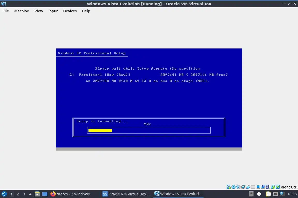Click the USB devices status icon
Screen dimensions: 298x198
point(248,187)
